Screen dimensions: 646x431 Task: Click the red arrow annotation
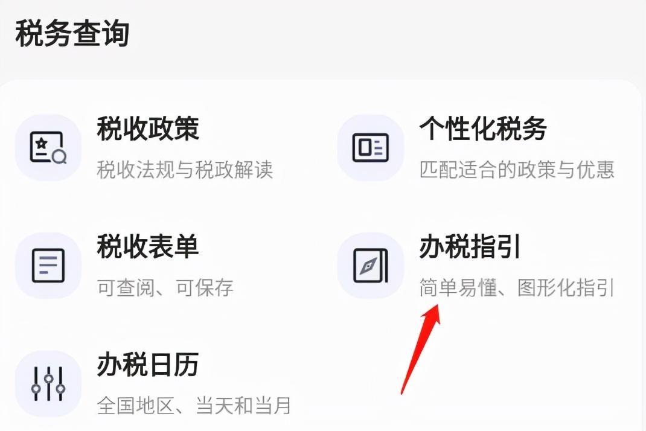coord(421,350)
